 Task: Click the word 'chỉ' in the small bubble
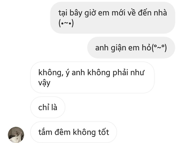coord(44,107)
